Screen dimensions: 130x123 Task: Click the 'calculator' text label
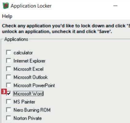click(23, 53)
